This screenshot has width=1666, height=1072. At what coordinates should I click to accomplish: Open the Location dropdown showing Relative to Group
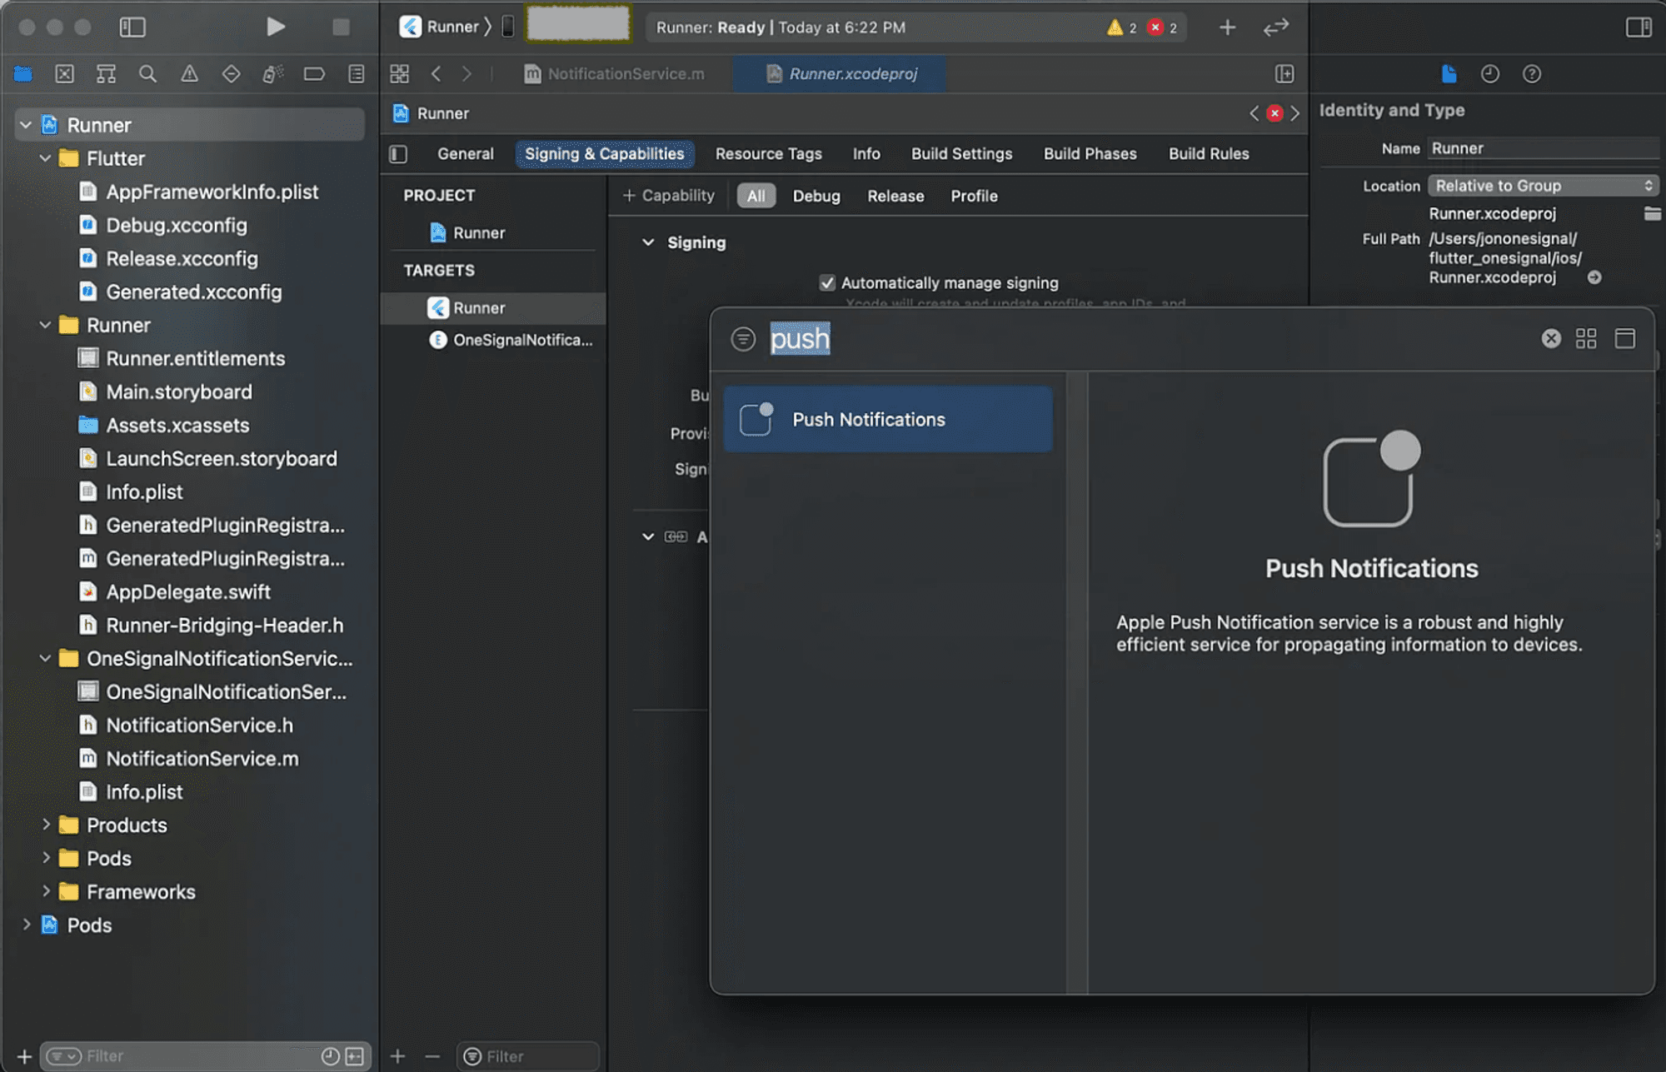pyautogui.click(x=1541, y=185)
